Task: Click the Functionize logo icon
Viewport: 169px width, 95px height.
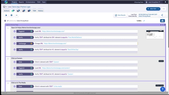Action: [6, 2]
